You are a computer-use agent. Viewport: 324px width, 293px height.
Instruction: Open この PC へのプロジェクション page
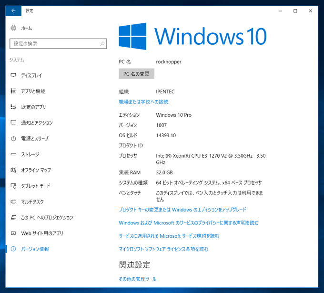47,217
